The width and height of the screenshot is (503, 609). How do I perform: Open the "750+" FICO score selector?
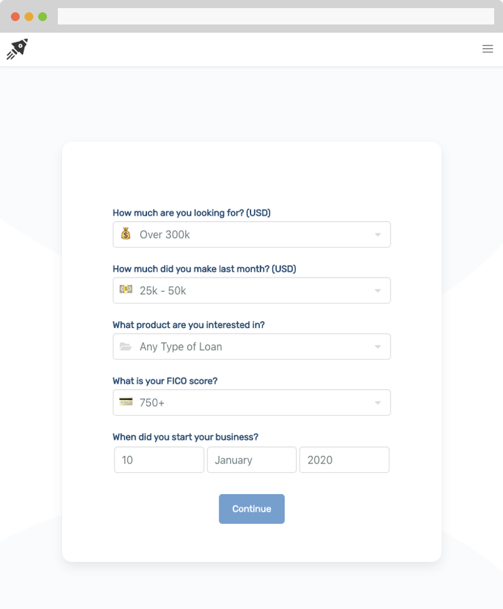coord(252,402)
